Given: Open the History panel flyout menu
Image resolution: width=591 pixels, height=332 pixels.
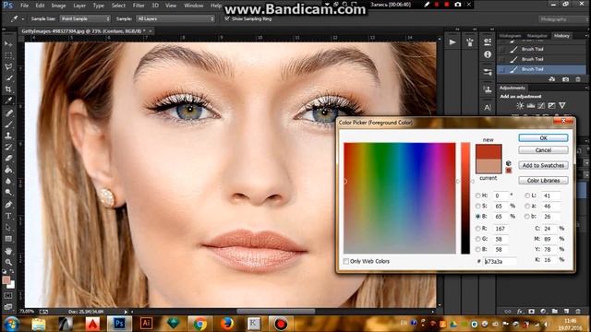Looking at the screenshot, I should coord(586,35).
